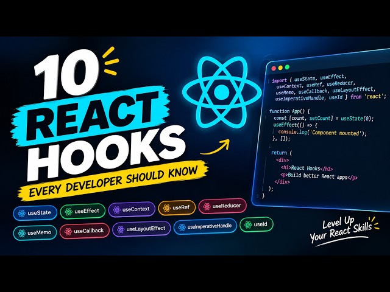Click the "import { useState, useEffect," code line

309,78
